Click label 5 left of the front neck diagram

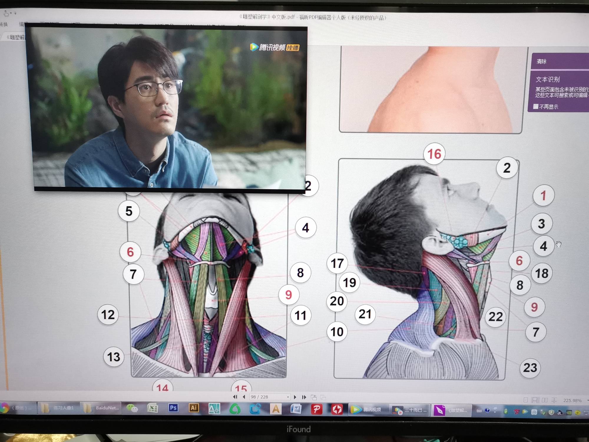coord(129,211)
